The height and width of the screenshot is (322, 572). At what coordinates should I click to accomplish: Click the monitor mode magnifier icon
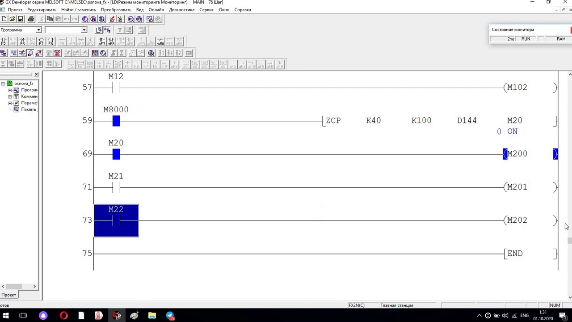click(30, 53)
